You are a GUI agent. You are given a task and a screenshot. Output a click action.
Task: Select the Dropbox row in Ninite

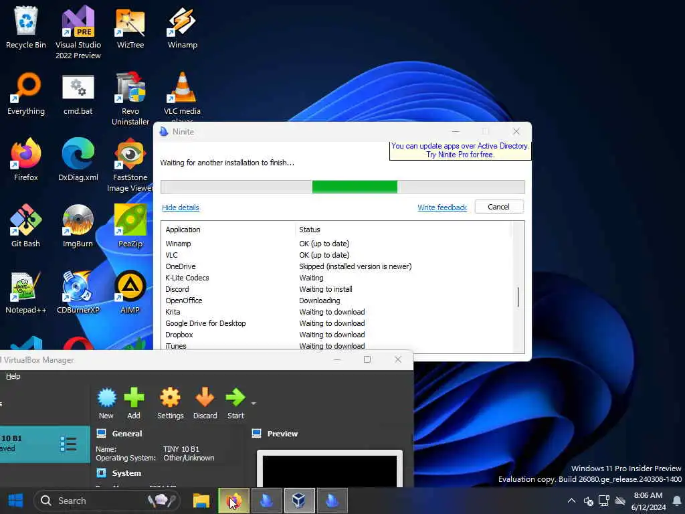click(x=336, y=335)
